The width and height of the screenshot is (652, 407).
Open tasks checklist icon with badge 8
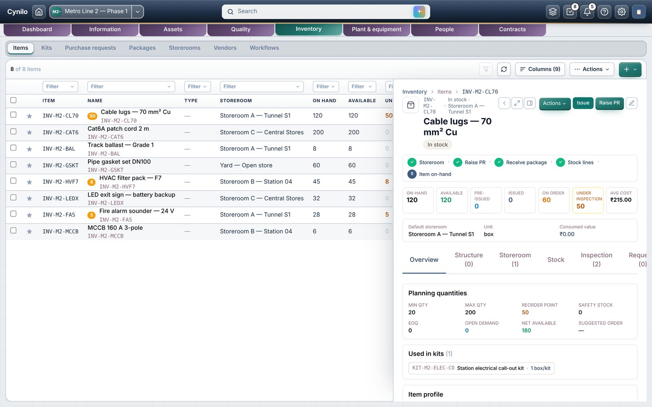click(570, 12)
